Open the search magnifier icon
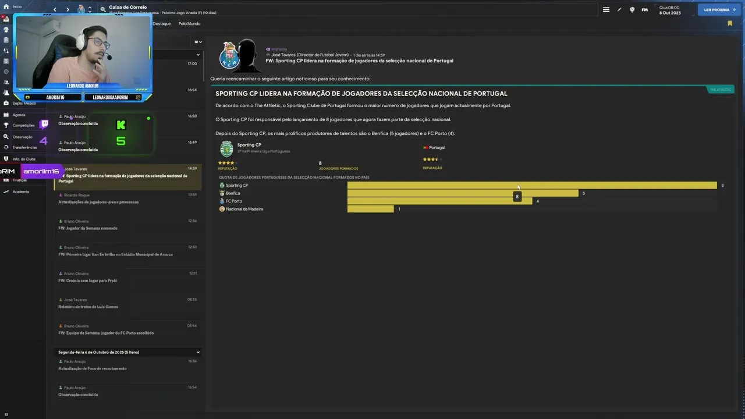This screenshot has width=745, height=419. click(103, 9)
